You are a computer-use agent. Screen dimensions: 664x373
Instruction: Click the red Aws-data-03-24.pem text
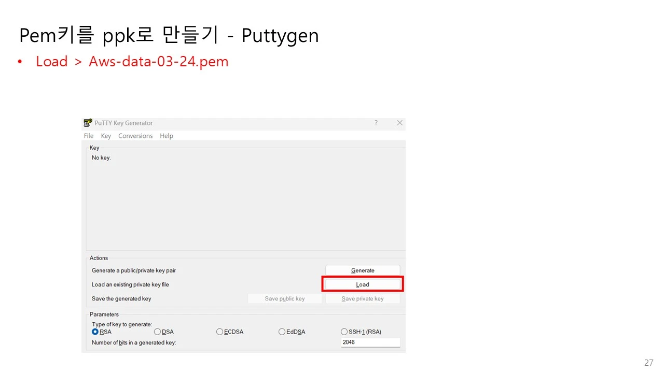[x=158, y=61]
